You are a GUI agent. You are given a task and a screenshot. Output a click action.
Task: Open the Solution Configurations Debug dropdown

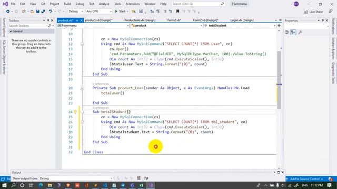pyautogui.click(x=75, y=12)
